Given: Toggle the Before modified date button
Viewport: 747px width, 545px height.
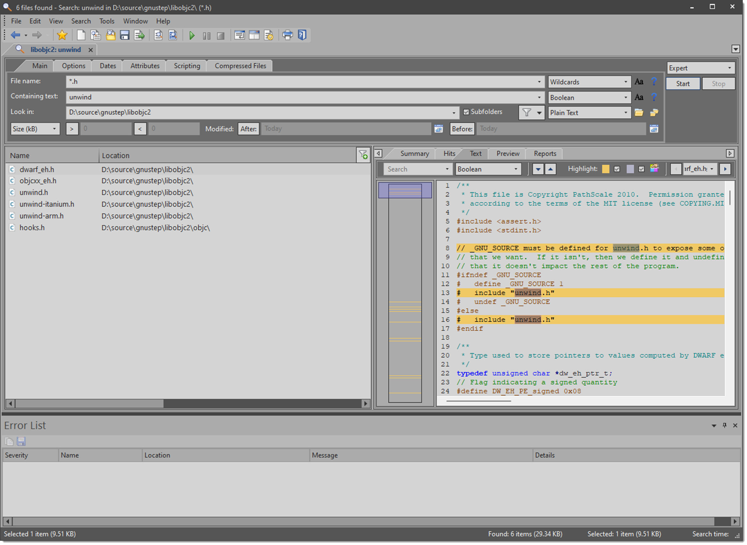Looking at the screenshot, I should pyautogui.click(x=462, y=129).
